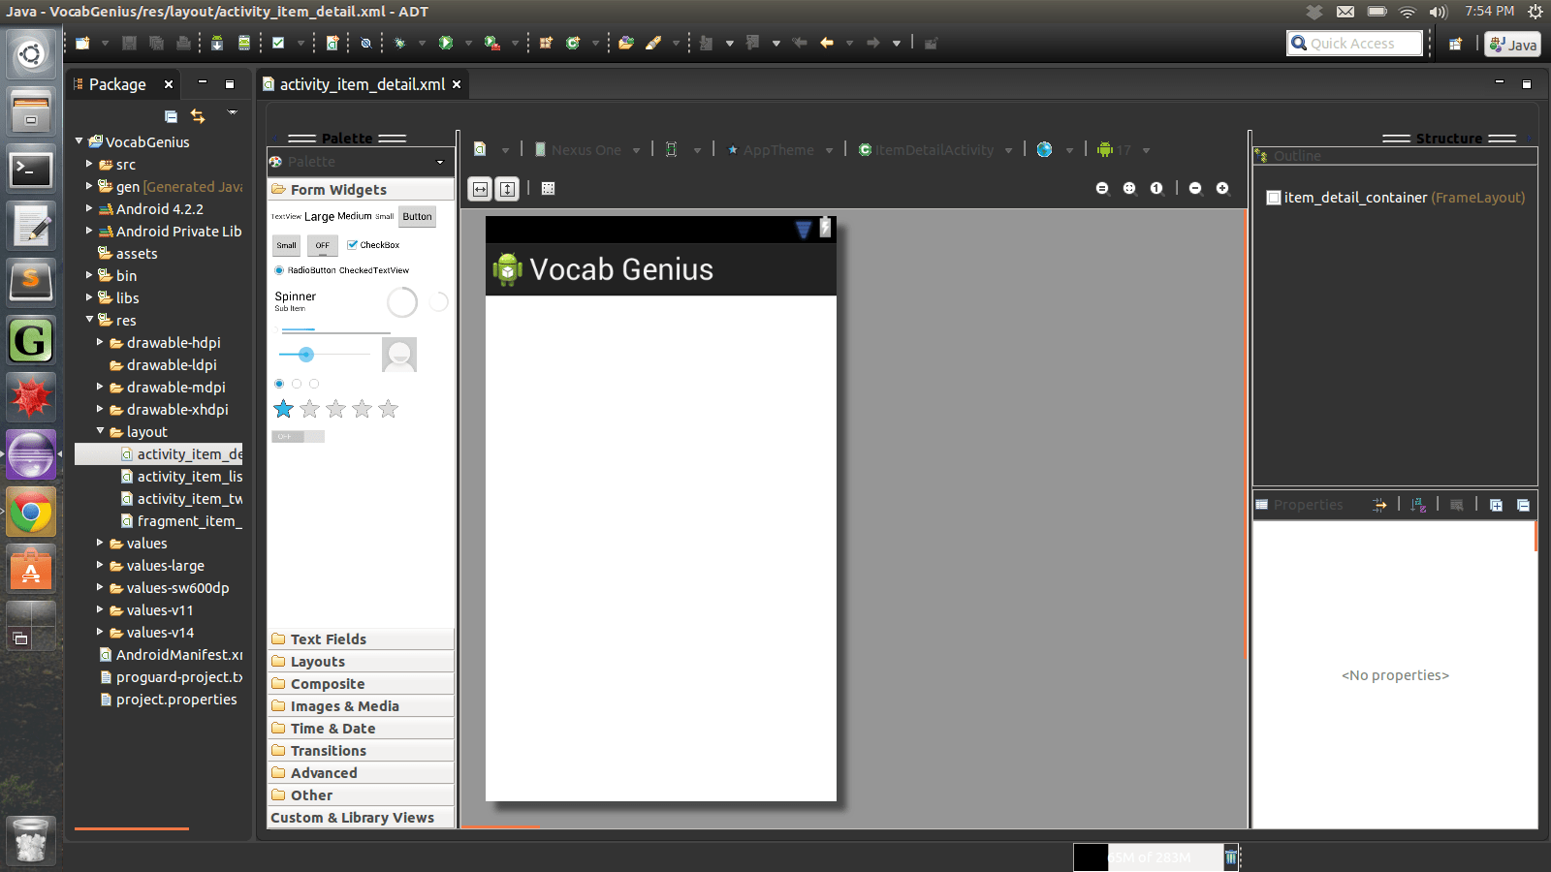Pick the CheckedTextView widget in palette

click(374, 270)
